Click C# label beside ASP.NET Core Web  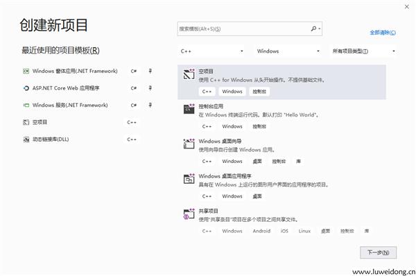(134, 88)
